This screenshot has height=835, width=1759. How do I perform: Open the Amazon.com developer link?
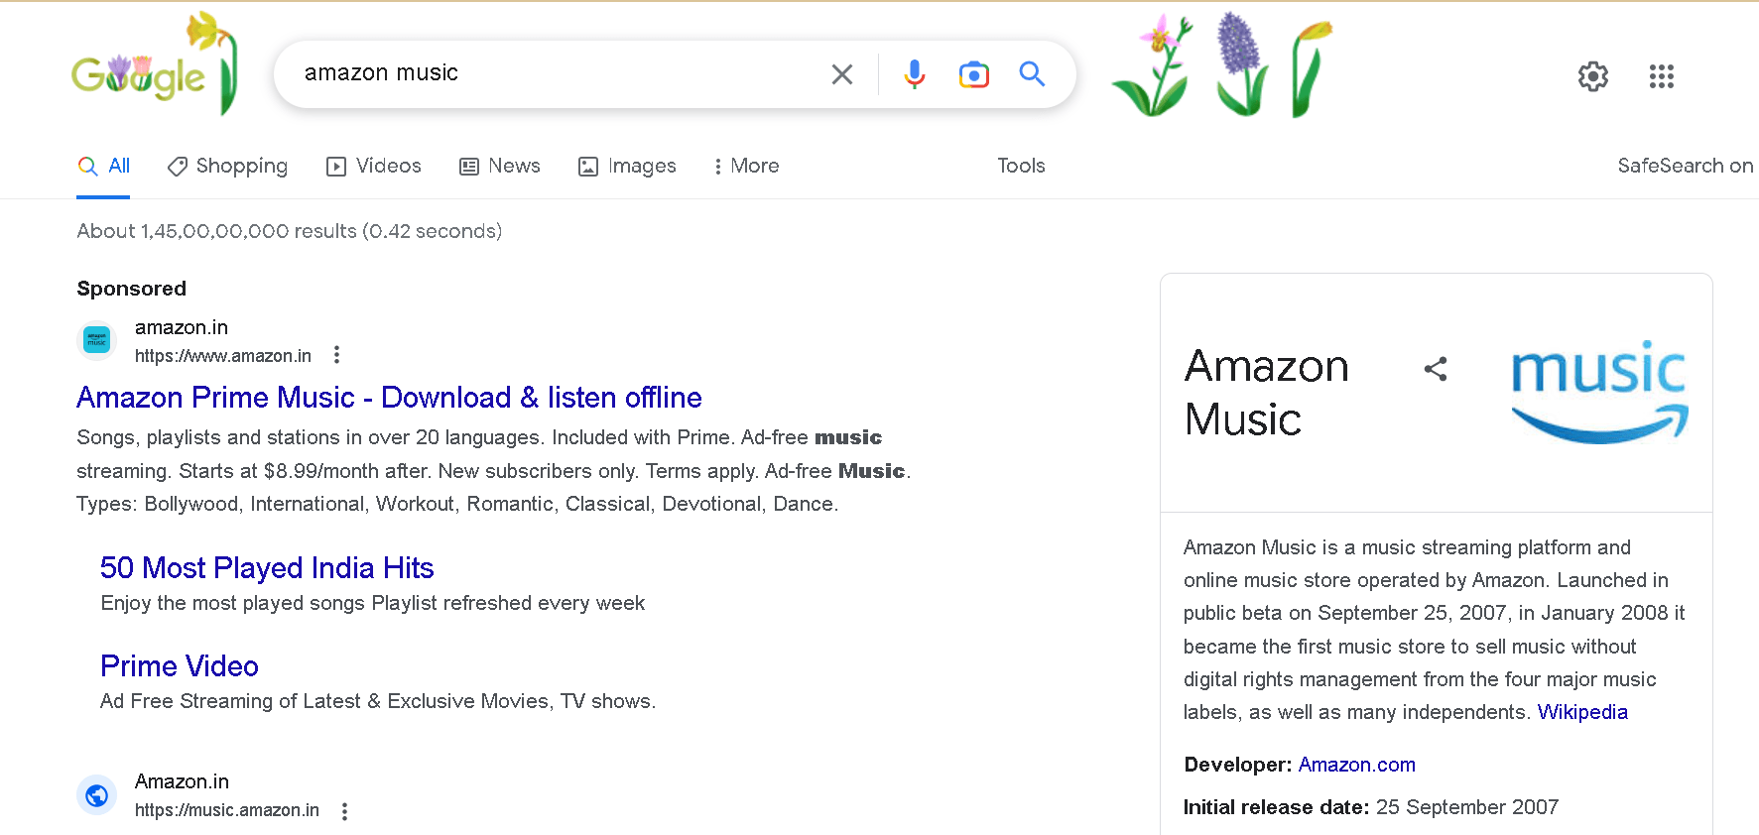click(x=1356, y=765)
